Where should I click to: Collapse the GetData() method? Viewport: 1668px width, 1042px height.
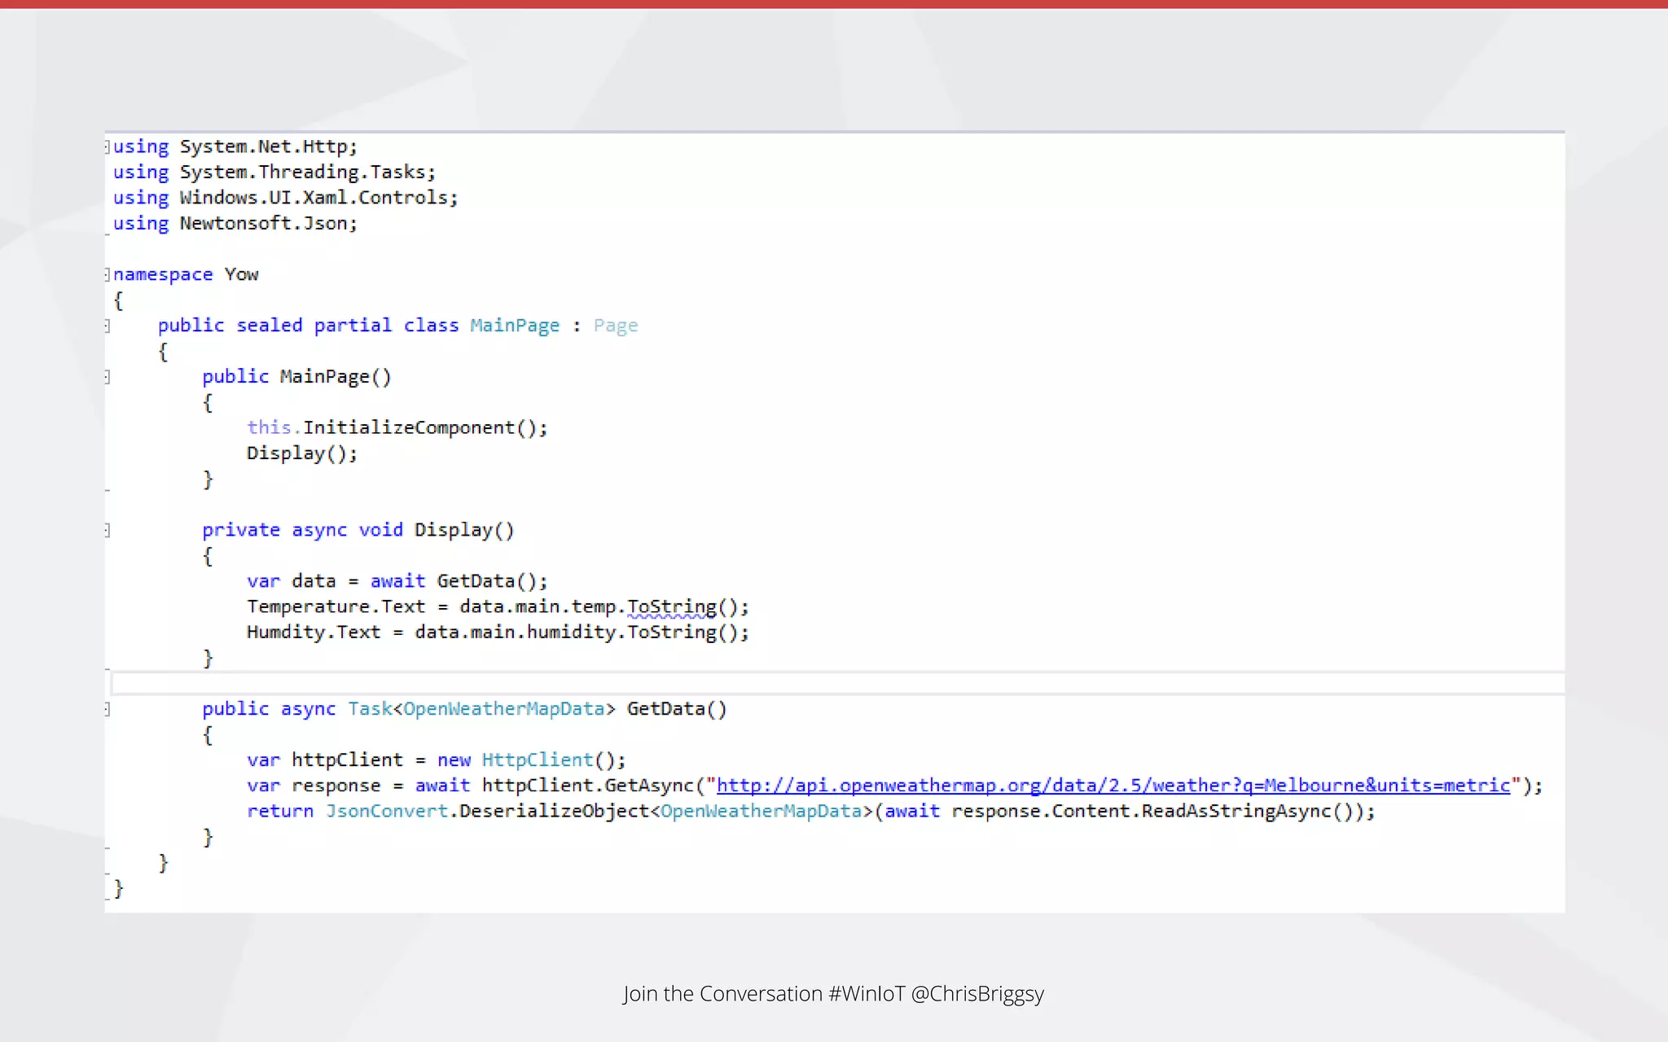(108, 709)
